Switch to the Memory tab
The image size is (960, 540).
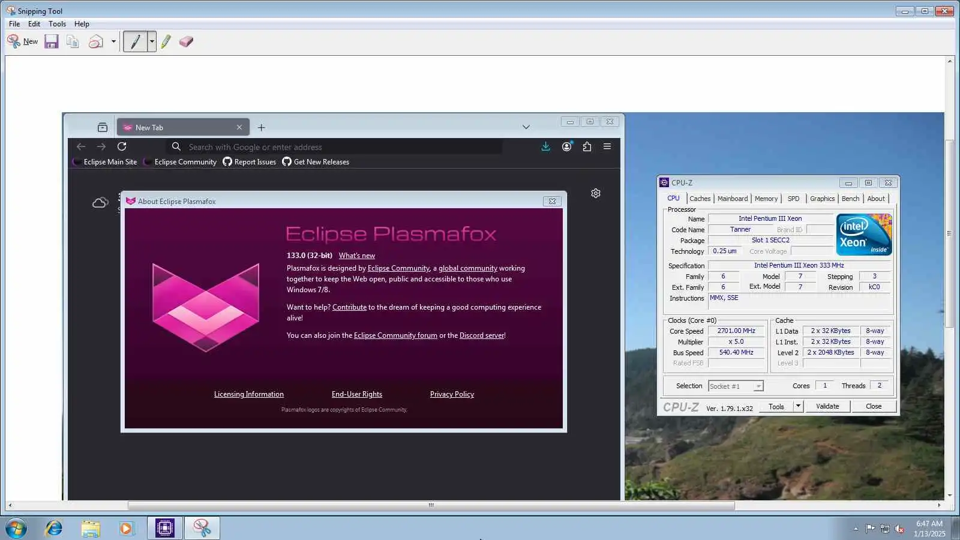pos(766,199)
